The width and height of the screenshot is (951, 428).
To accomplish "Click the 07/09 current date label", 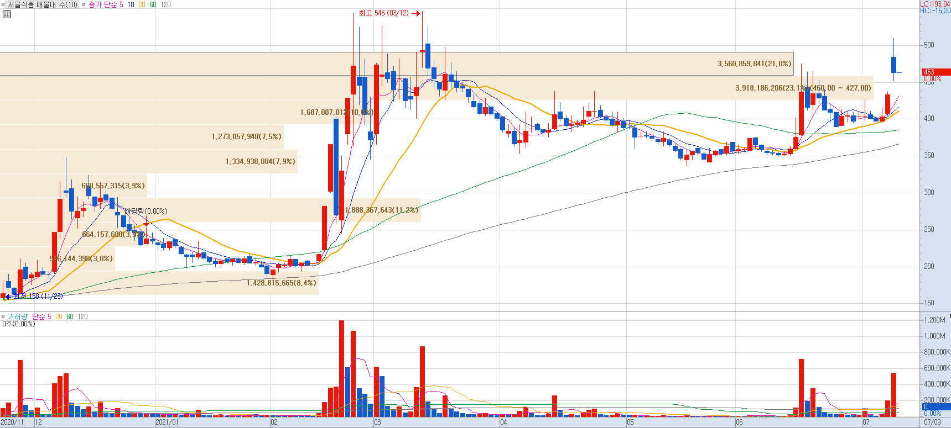I will point(932,422).
